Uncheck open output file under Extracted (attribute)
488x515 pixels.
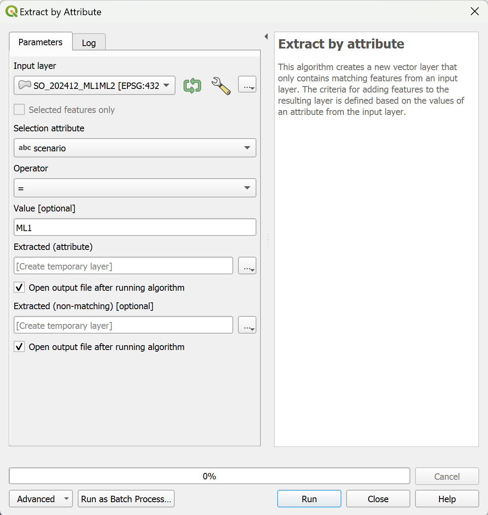point(19,288)
